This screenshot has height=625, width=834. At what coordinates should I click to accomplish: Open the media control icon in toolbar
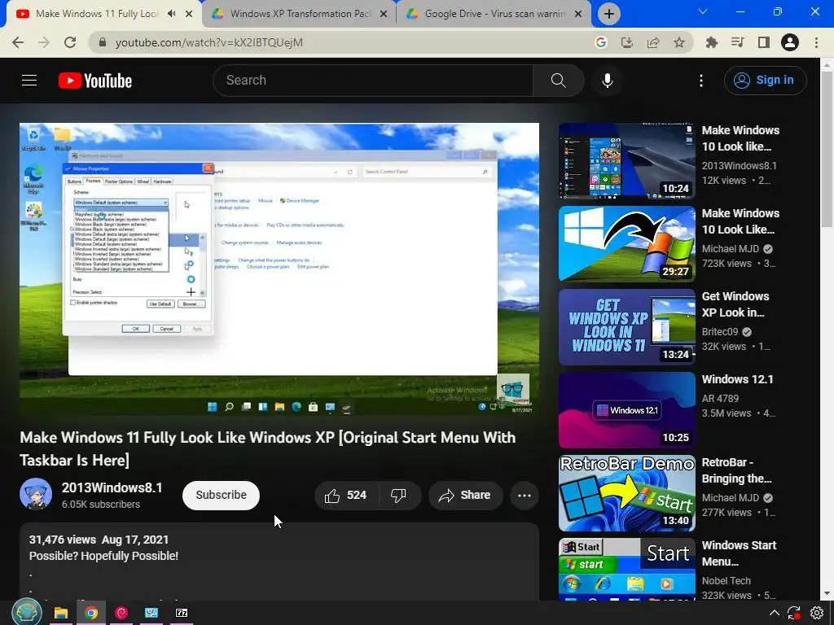pyautogui.click(x=738, y=42)
